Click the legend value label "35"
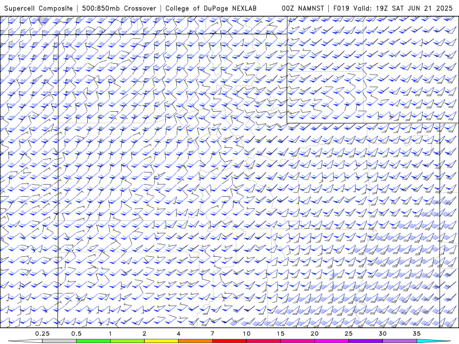Screen dimensions: 459x344 pos(417,334)
